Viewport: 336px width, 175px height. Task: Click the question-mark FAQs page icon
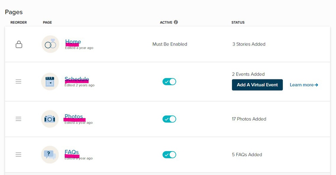50,154
